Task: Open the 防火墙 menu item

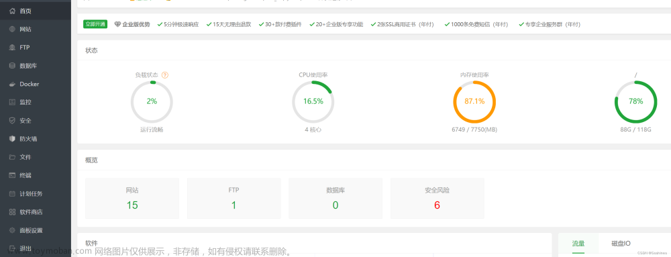Action: [36, 139]
